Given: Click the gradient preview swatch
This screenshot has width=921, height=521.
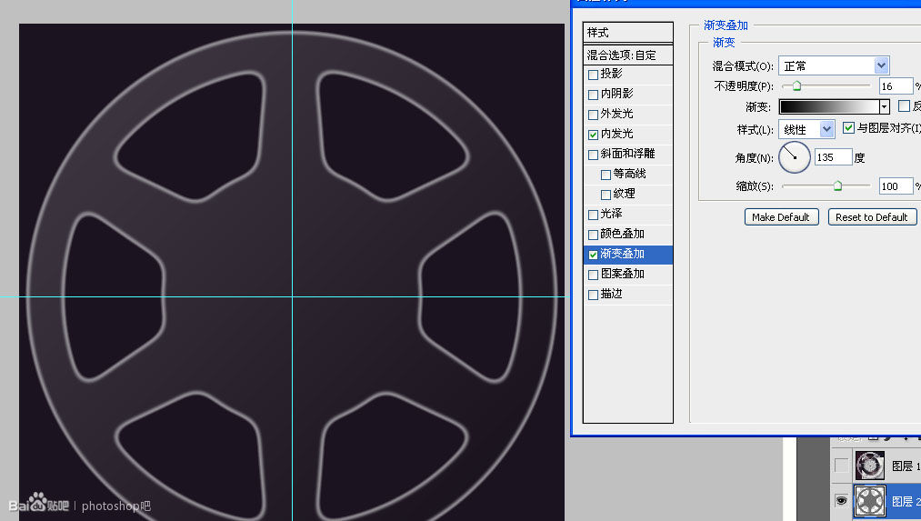Looking at the screenshot, I should click(x=829, y=106).
